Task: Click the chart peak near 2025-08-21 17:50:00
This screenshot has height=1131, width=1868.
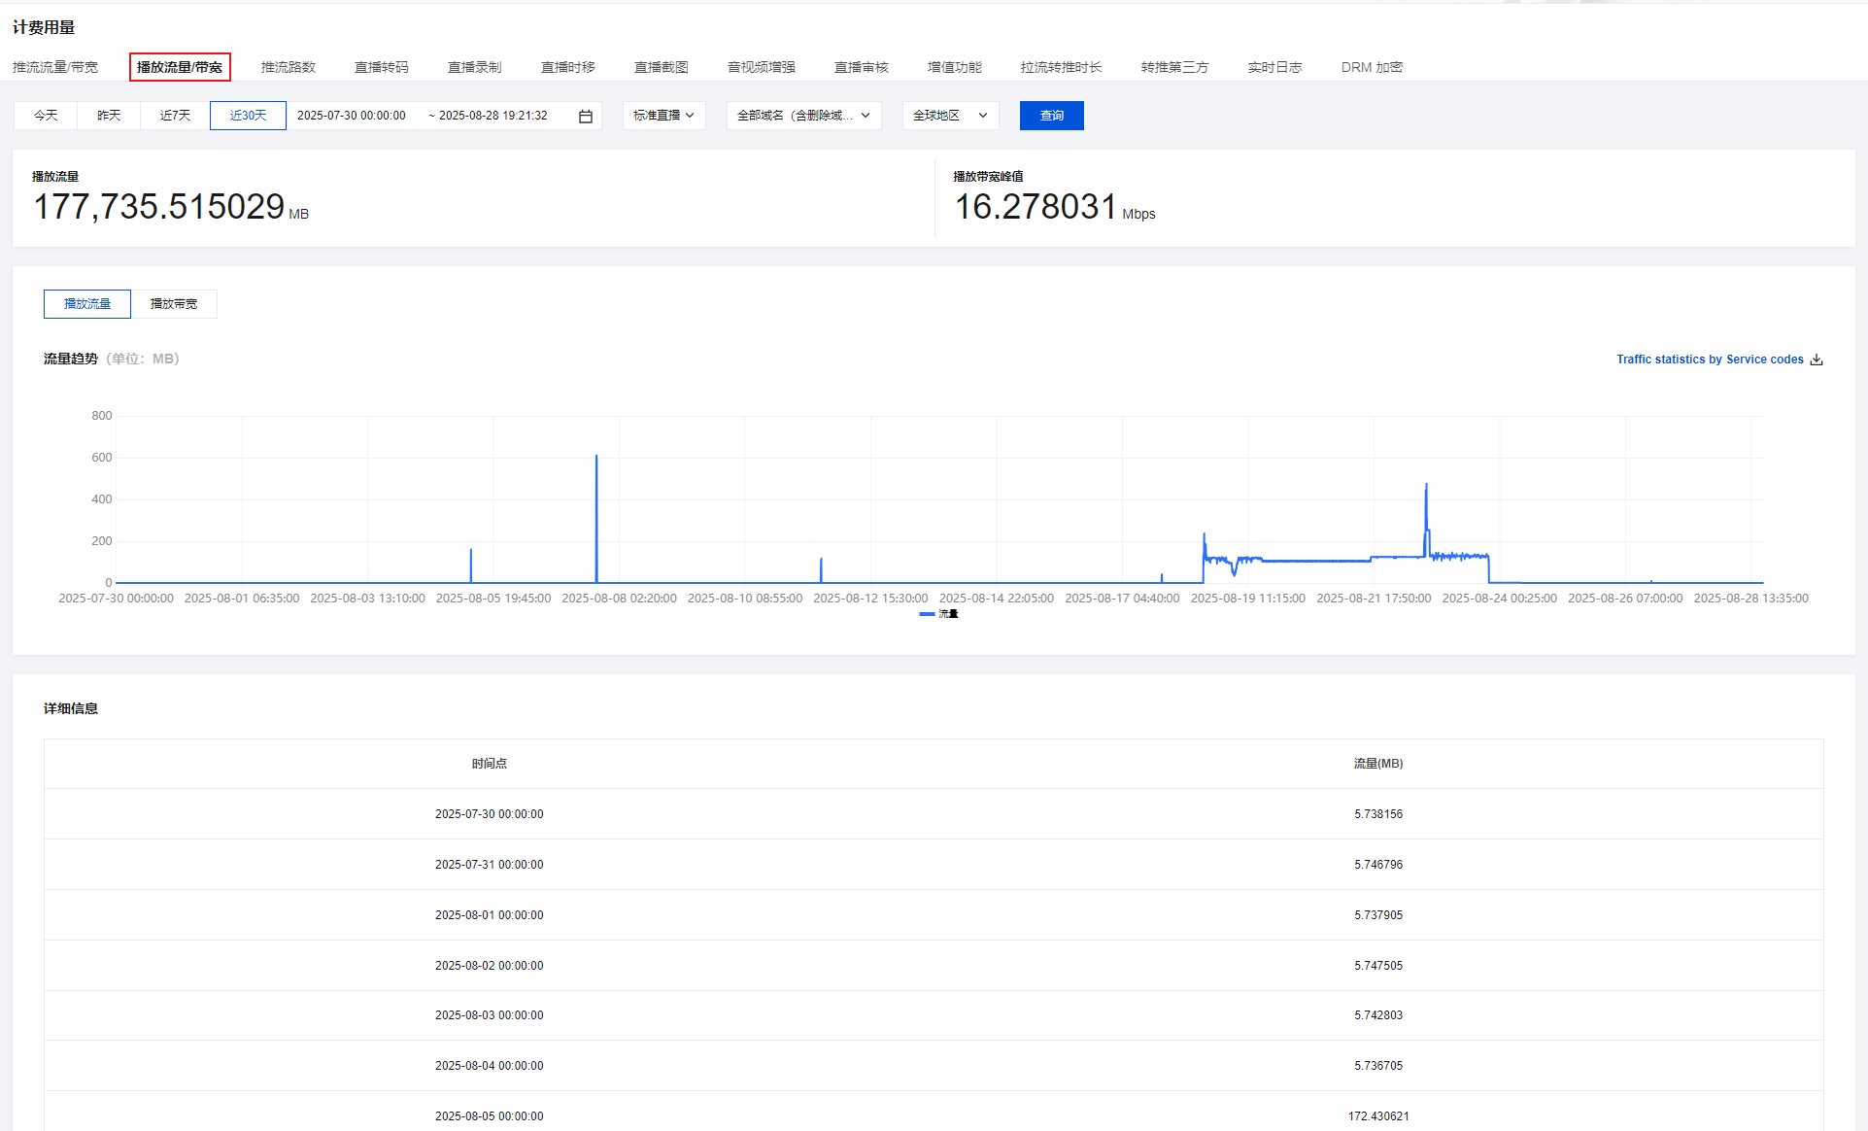Action: (1426, 484)
